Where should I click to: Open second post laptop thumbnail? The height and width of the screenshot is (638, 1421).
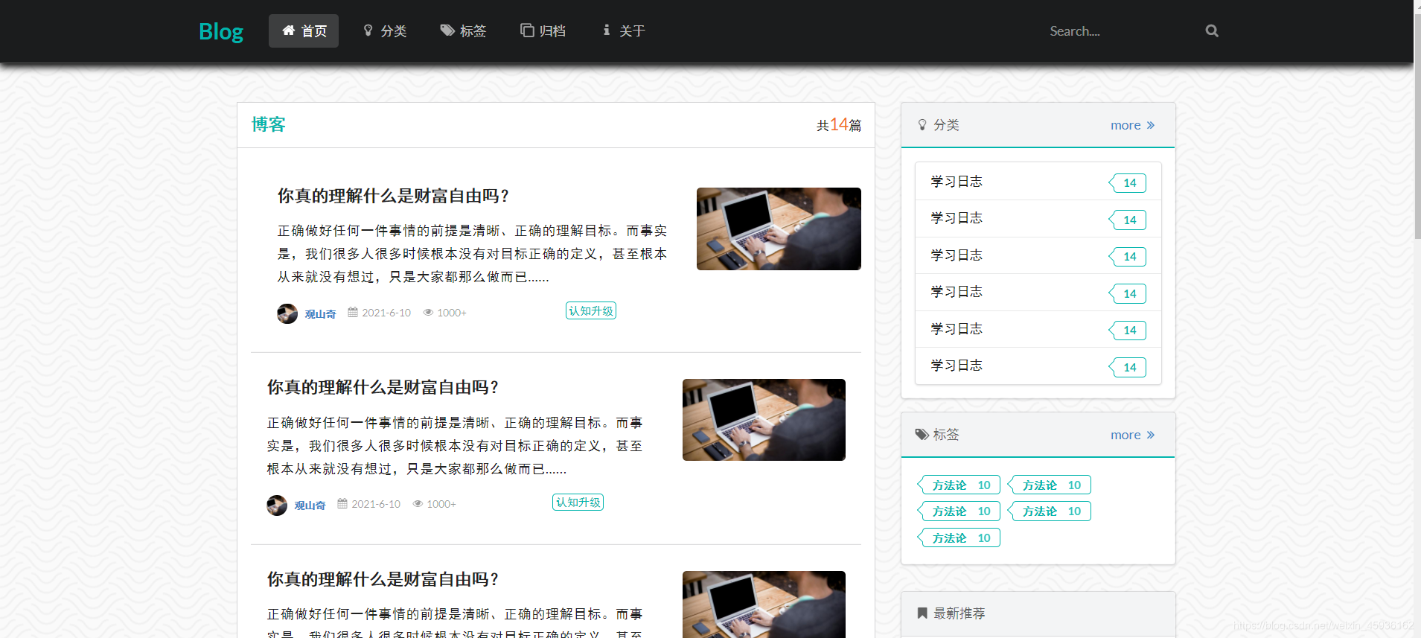(x=764, y=420)
